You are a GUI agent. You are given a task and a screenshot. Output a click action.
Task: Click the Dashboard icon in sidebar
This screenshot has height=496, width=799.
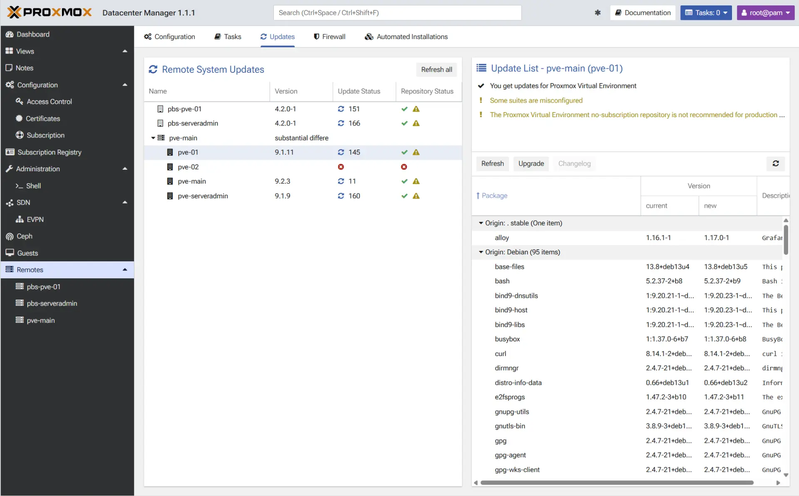pos(10,34)
